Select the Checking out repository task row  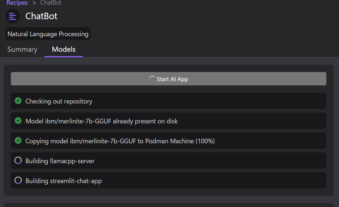168,101
